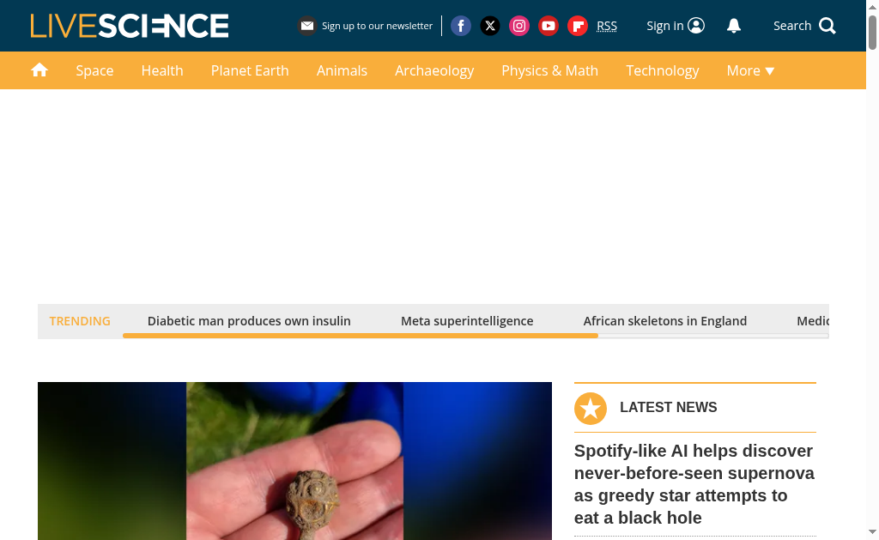The height and width of the screenshot is (540, 879).
Task: Click the trending topics horizontal scroll bar
Action: click(476, 336)
